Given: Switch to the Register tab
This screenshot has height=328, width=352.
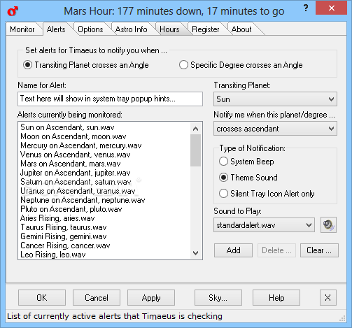Looking at the screenshot, I should (206, 29).
